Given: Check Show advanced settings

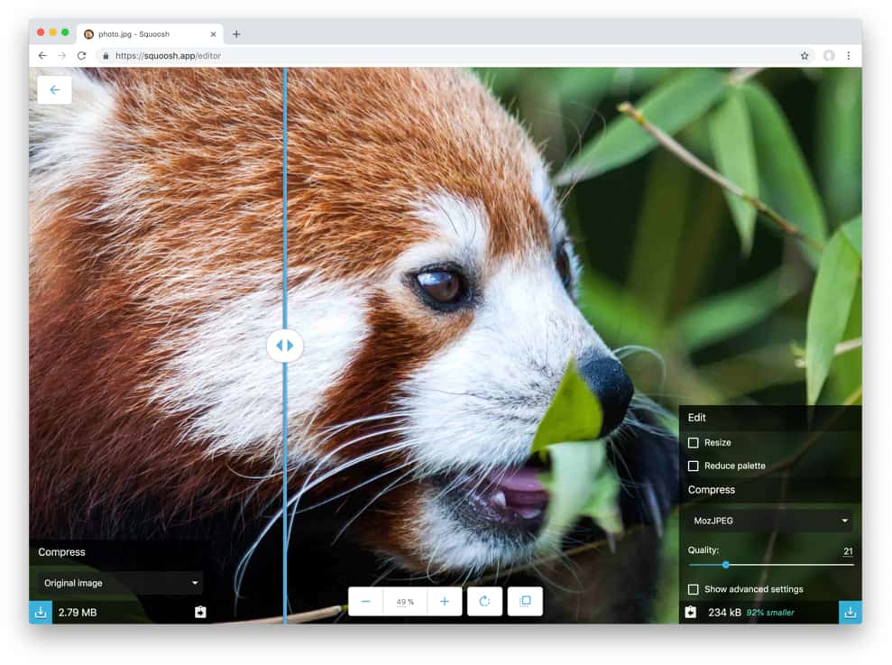Looking at the screenshot, I should point(694,589).
